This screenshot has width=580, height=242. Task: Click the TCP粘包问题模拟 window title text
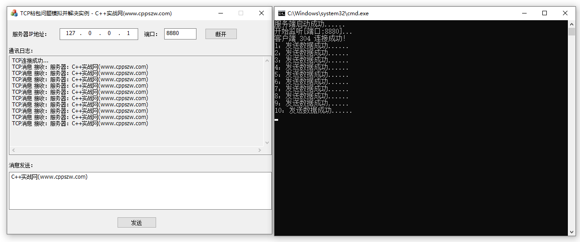[96, 13]
